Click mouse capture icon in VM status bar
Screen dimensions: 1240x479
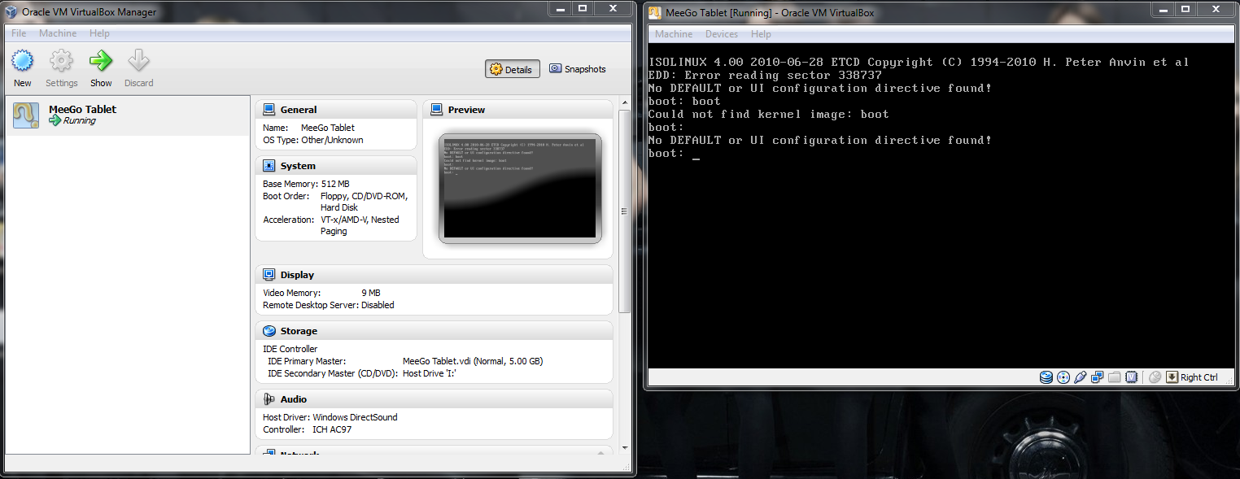[1155, 377]
